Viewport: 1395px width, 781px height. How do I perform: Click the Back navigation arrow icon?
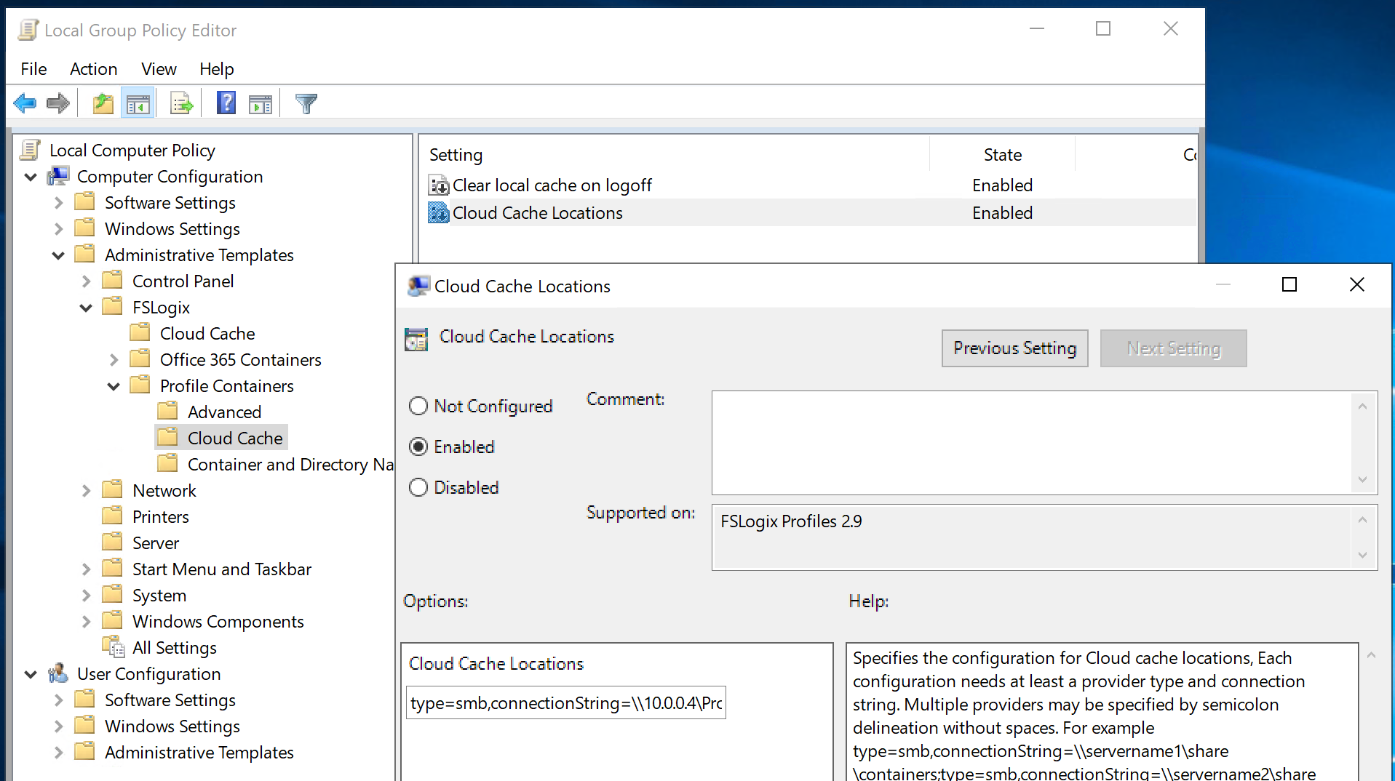point(25,103)
